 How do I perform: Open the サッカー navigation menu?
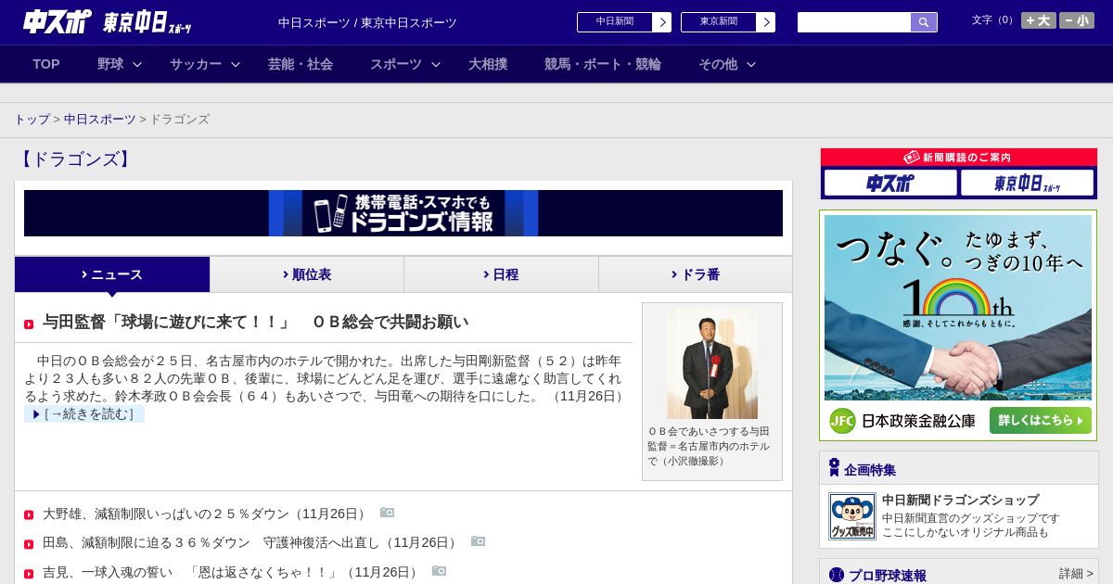(196, 64)
